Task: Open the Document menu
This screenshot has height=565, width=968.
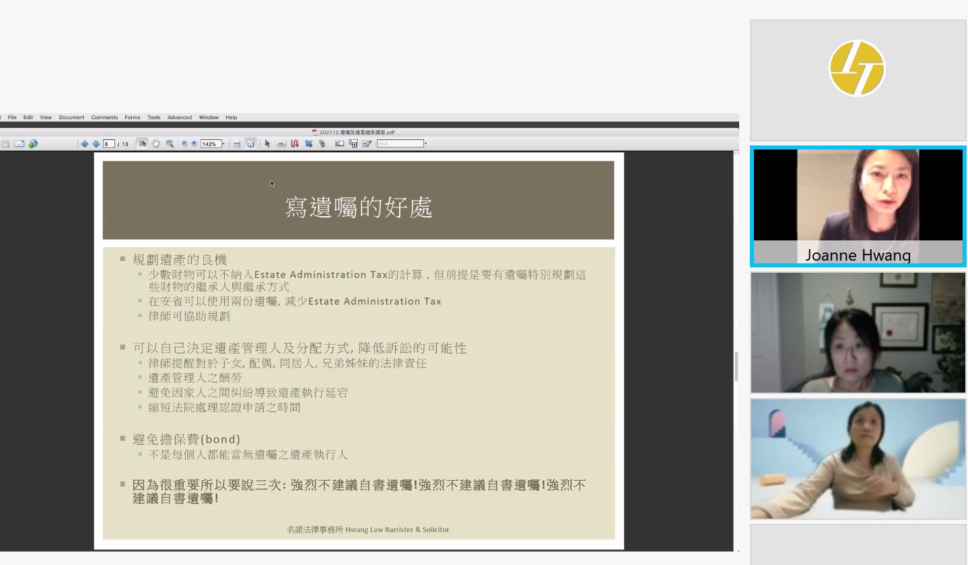Action: 71,117
